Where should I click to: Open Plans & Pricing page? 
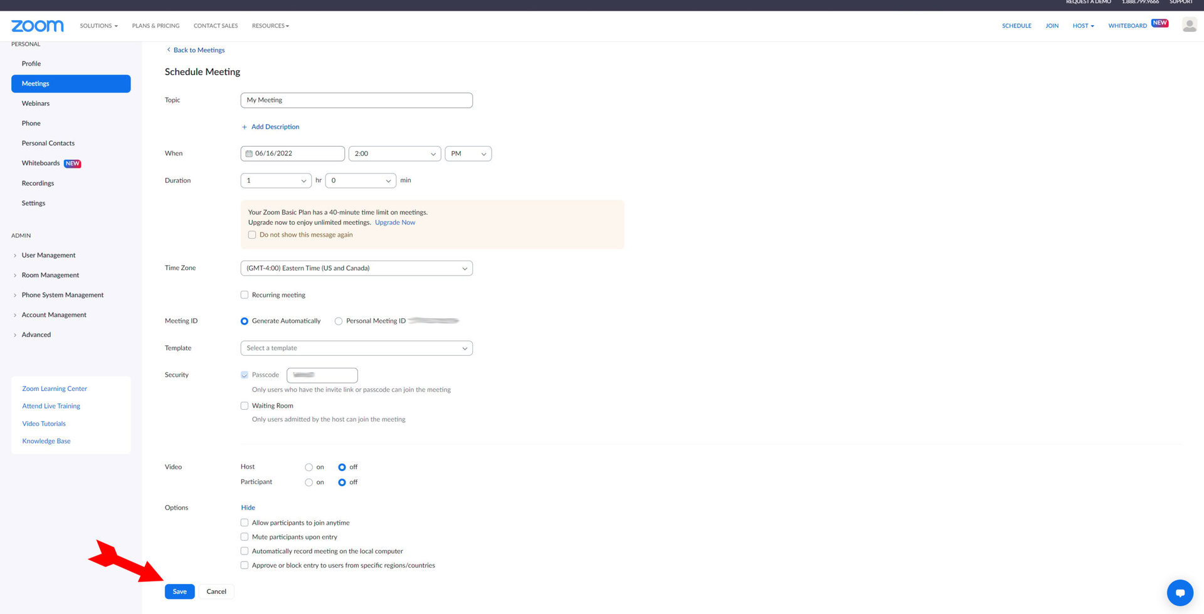pyautogui.click(x=156, y=26)
